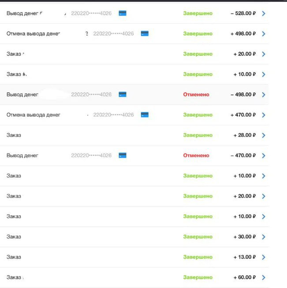The image size is (287, 288).
Task: Click the −470.00 ₽ amount
Action: point(243,155)
